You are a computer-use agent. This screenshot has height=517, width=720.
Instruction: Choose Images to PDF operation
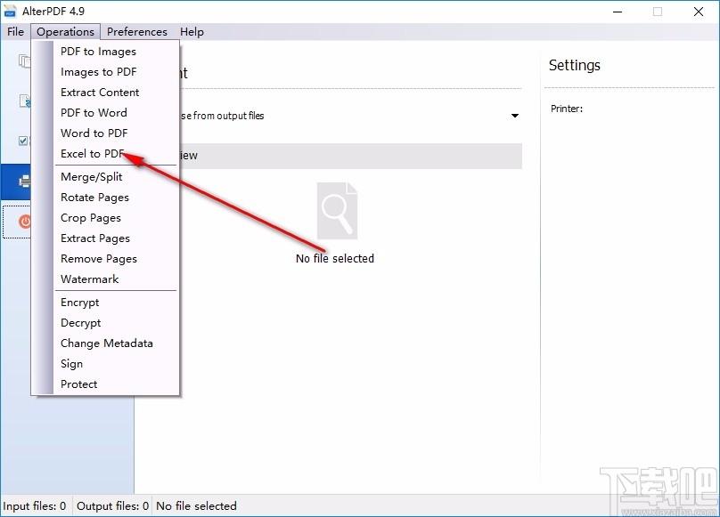98,72
